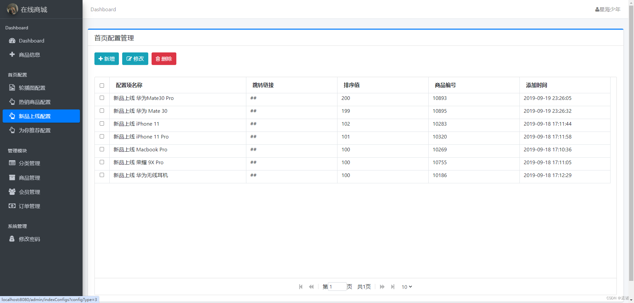Image resolution: width=634 pixels, height=303 pixels.
Task: Click the 在线商城 brand title
Action: tap(34, 10)
